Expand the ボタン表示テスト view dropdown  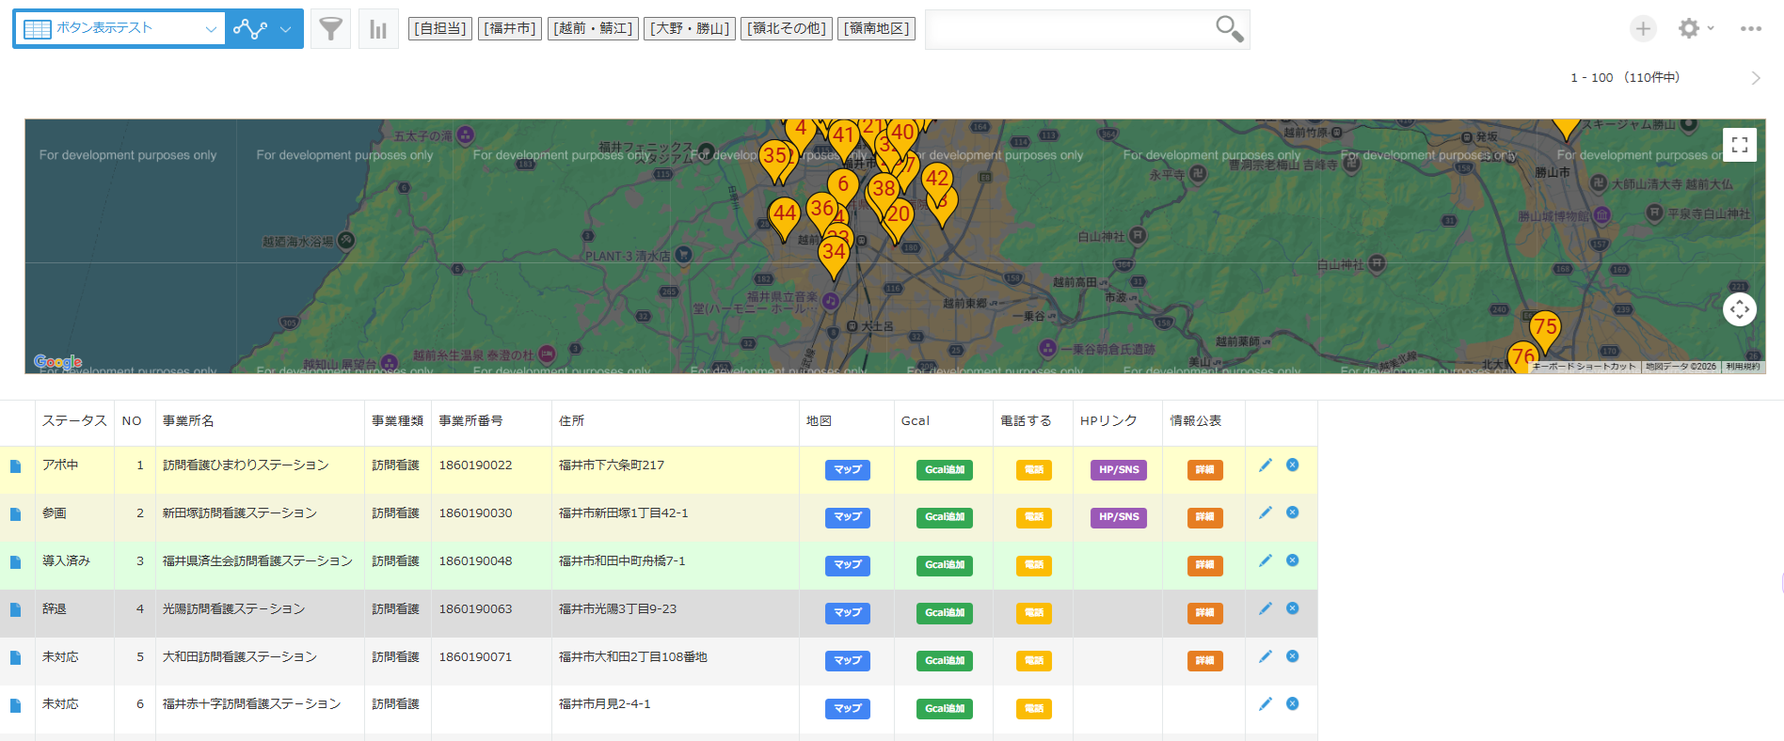211,29
